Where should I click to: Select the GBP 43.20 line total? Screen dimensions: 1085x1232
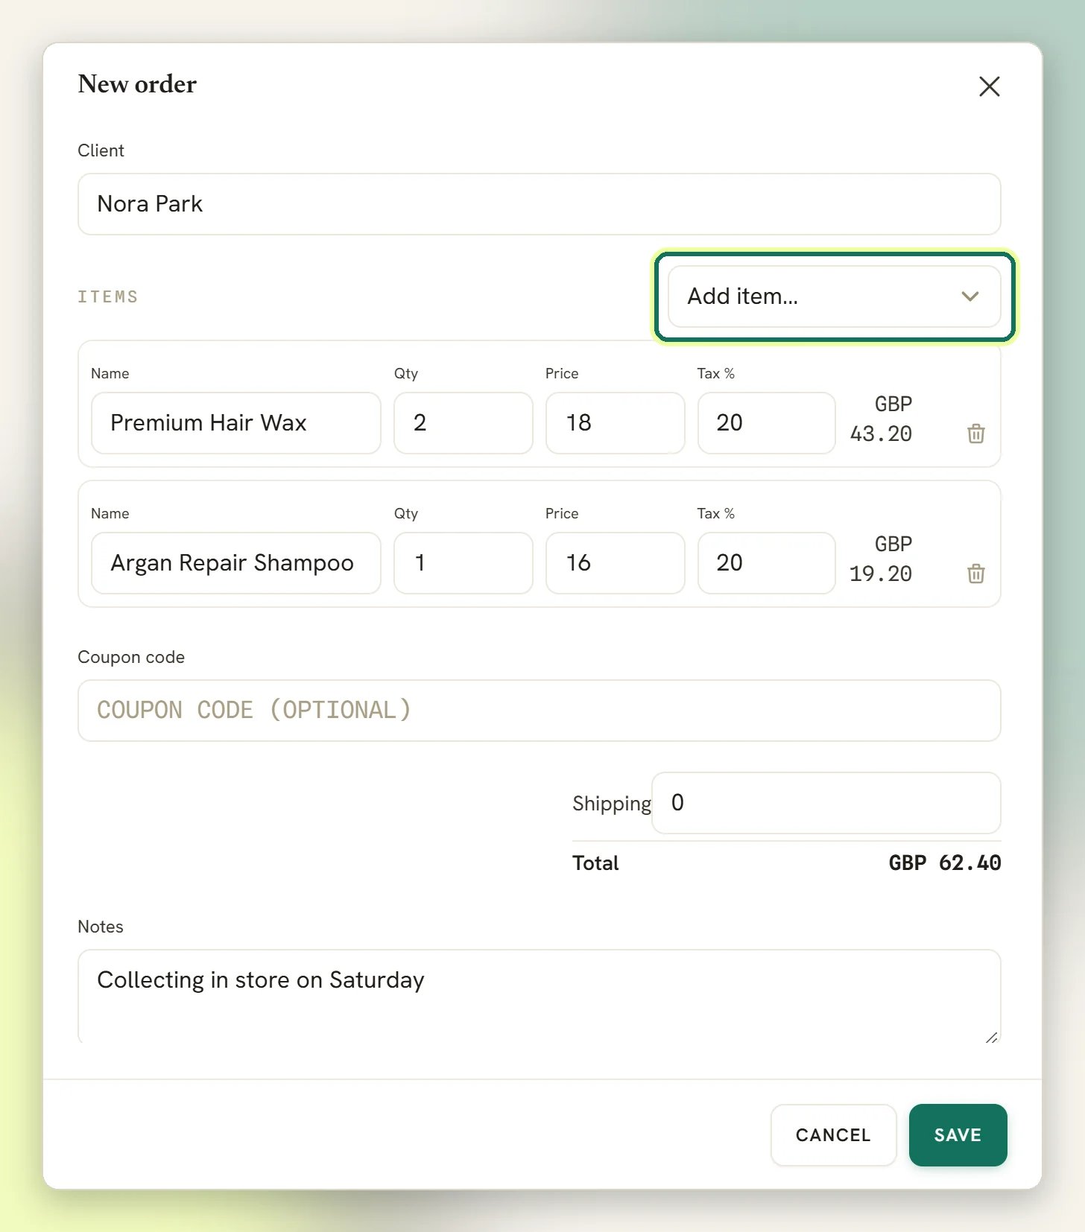[x=881, y=419]
